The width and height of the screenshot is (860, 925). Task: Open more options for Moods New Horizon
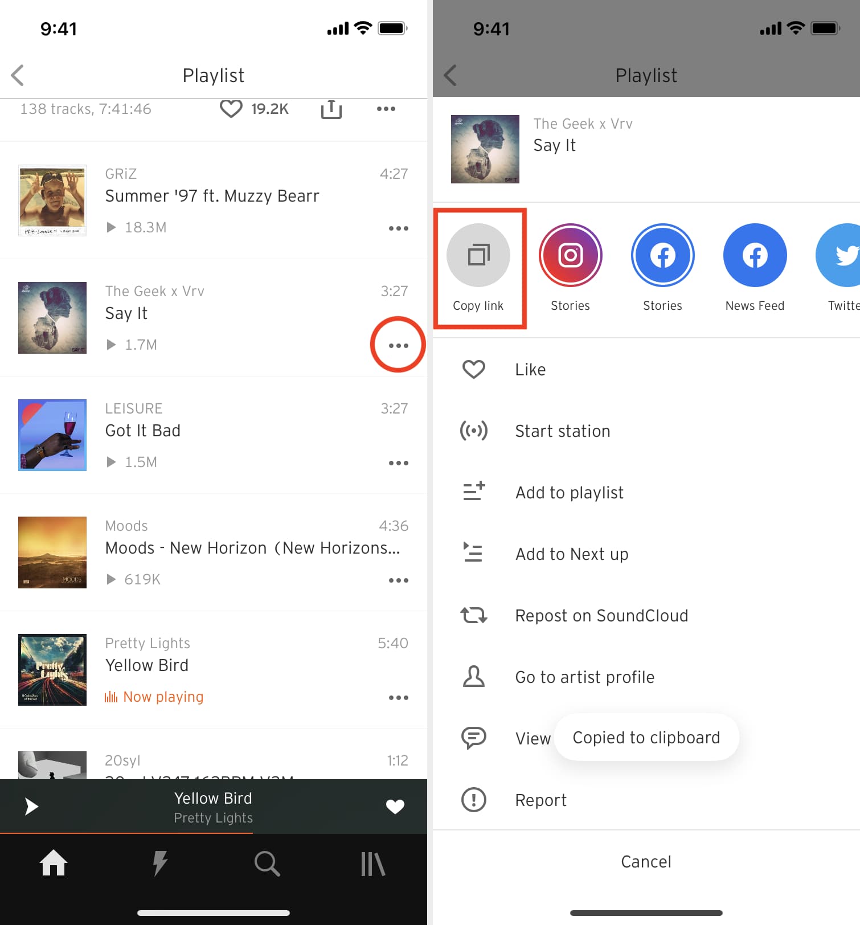coord(398,580)
